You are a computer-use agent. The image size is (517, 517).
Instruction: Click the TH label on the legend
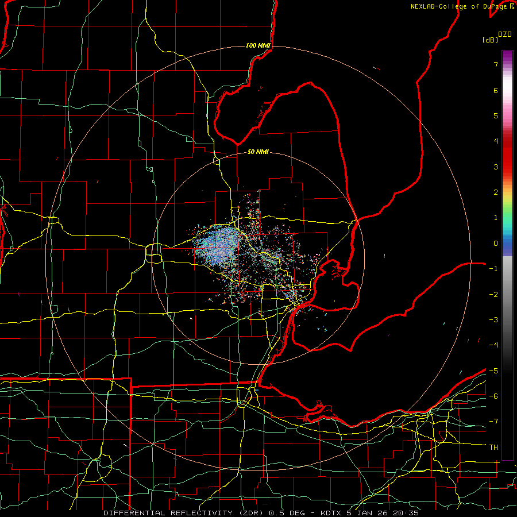tap(493, 447)
